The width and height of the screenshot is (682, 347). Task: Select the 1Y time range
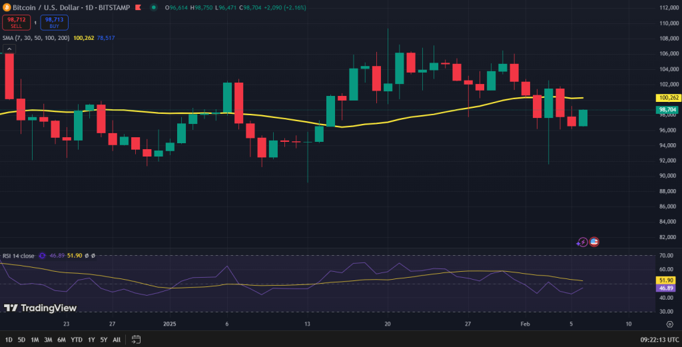pyautogui.click(x=91, y=340)
